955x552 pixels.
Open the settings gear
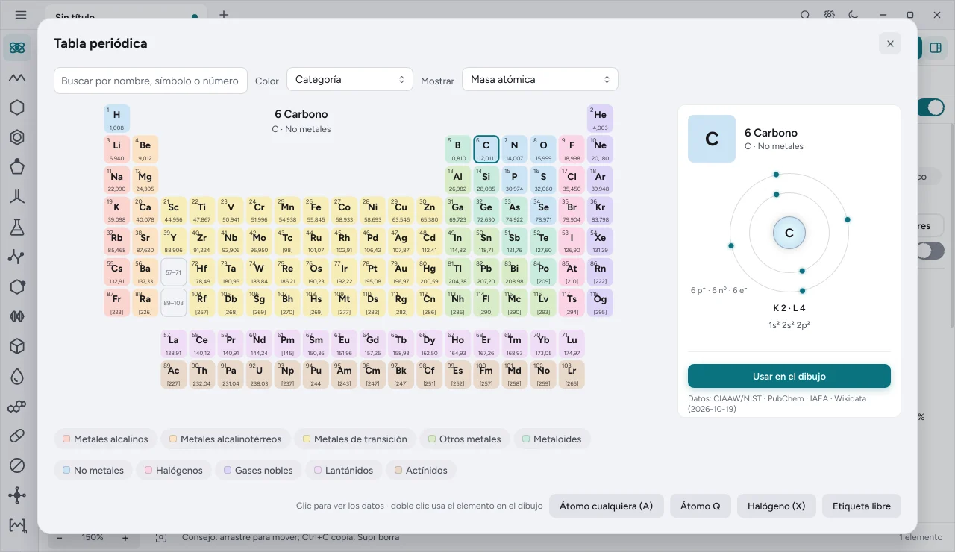click(830, 15)
